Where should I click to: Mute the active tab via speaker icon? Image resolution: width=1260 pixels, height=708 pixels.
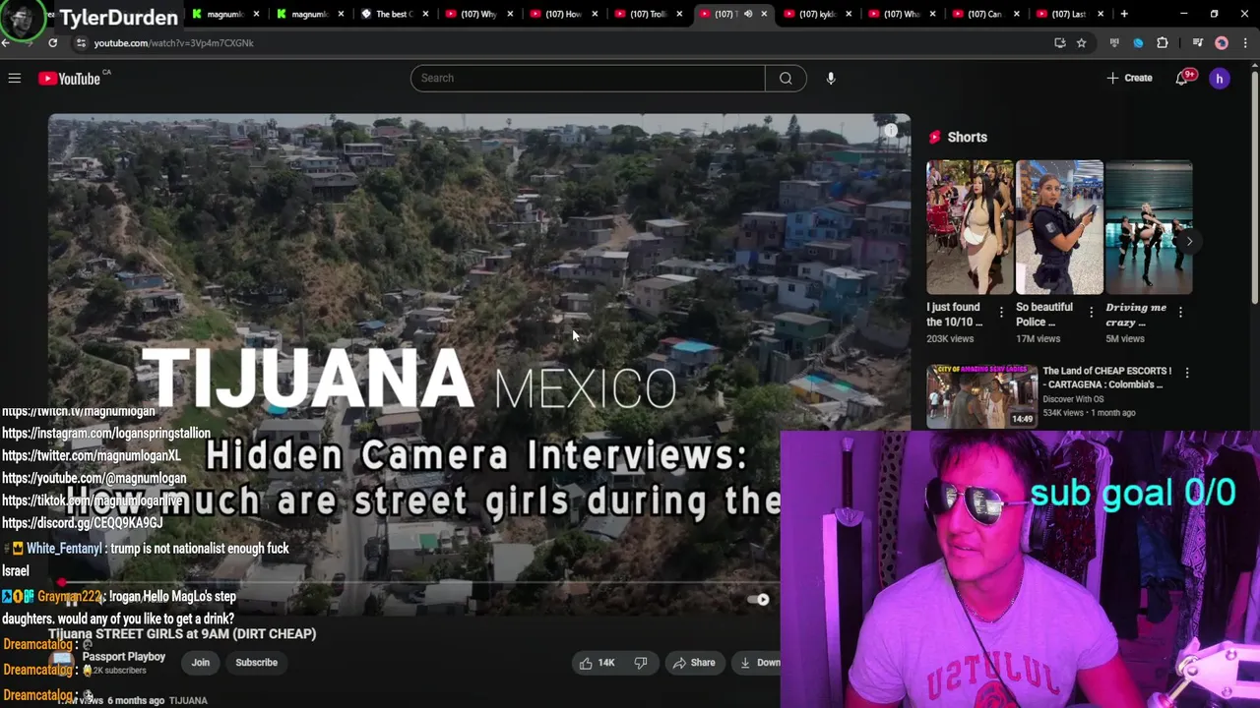(748, 14)
